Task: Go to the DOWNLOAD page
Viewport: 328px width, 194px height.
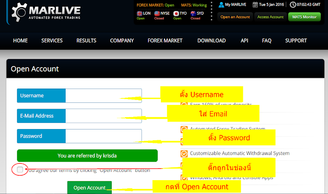Action: [x=212, y=40]
